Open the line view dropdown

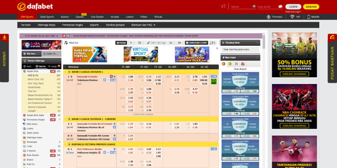point(171,43)
